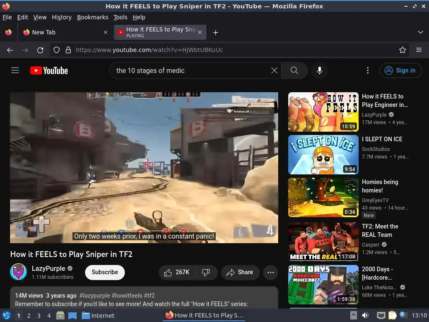Expand the video description box

144,298
